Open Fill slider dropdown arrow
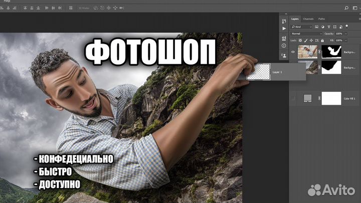This screenshot has width=361, height=203. point(346,41)
